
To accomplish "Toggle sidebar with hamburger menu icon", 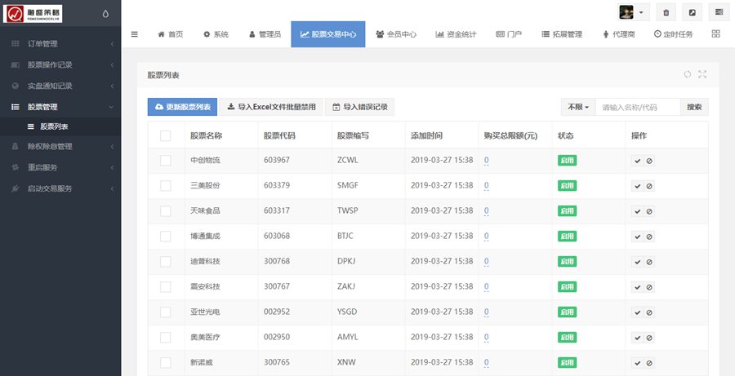I will [135, 34].
